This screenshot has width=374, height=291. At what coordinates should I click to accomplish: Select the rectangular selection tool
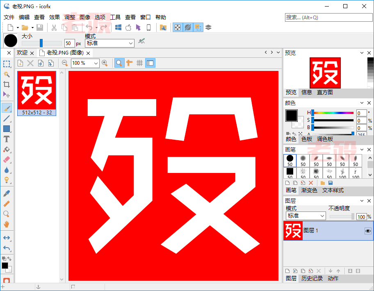tap(7, 64)
